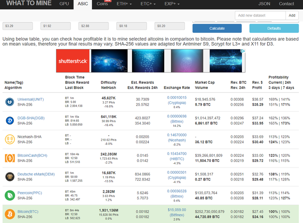303x223 pixels.
Task: Open the JSON menu item
Action: click(x=264, y=4)
